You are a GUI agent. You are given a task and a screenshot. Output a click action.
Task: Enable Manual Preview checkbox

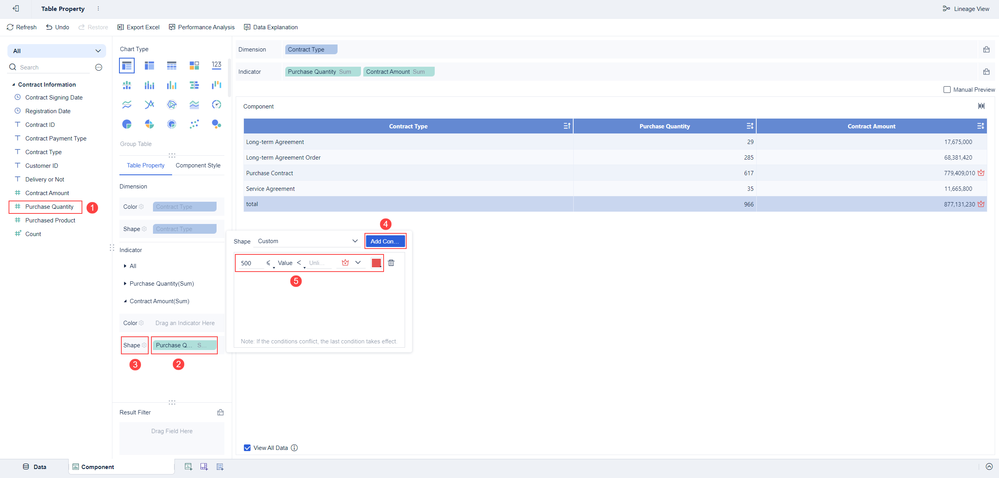click(x=947, y=90)
